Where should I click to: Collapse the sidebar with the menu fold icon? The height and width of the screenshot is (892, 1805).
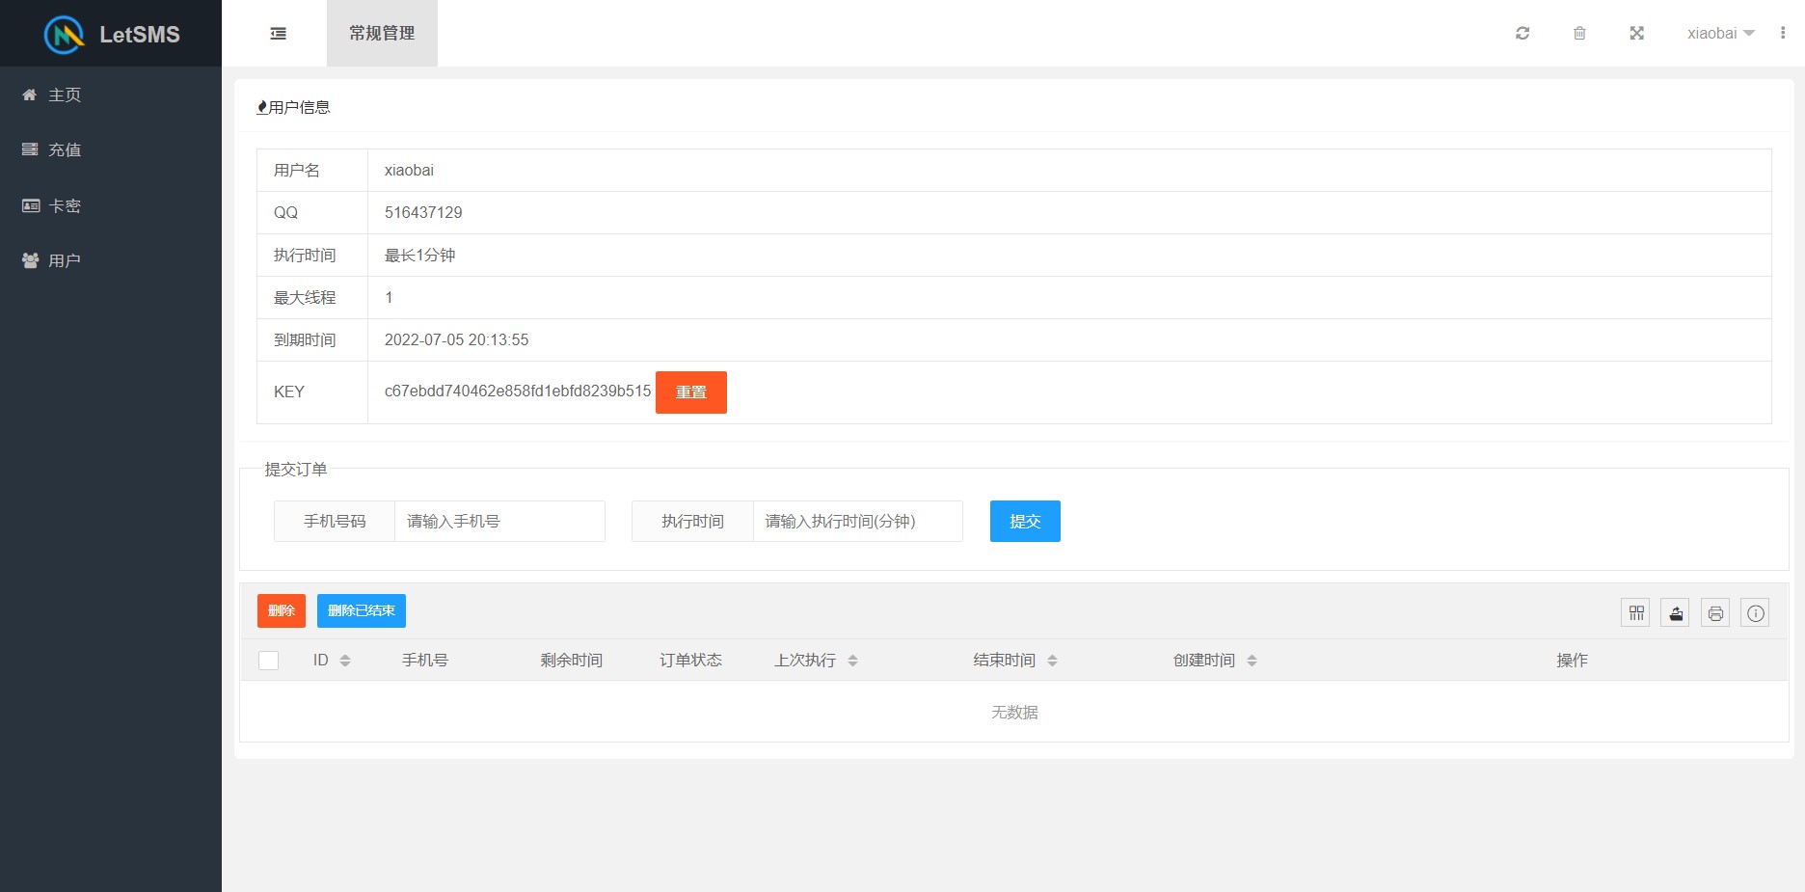tap(278, 34)
